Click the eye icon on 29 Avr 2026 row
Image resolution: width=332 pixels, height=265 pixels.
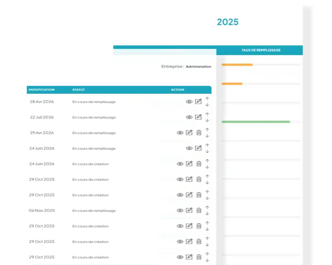pyautogui.click(x=180, y=133)
